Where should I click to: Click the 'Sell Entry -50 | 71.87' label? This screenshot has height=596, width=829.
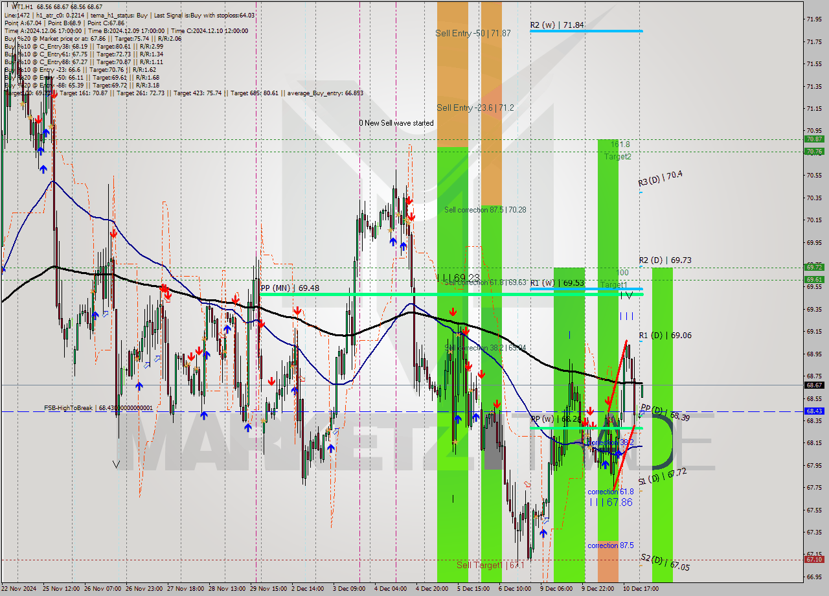coord(473,33)
